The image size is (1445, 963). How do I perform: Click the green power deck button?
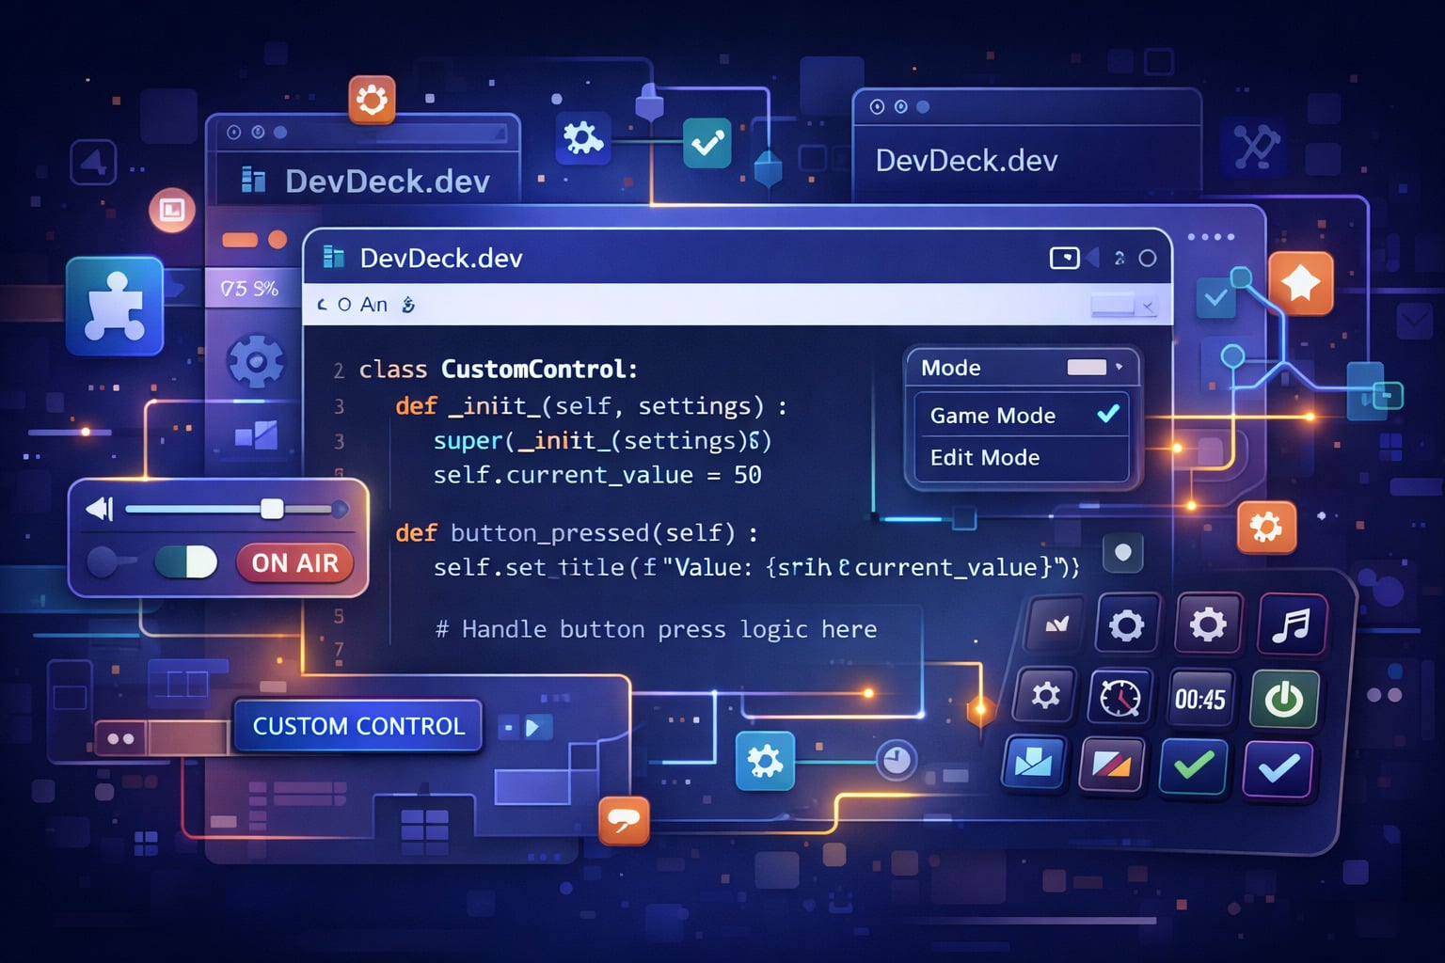click(1285, 699)
